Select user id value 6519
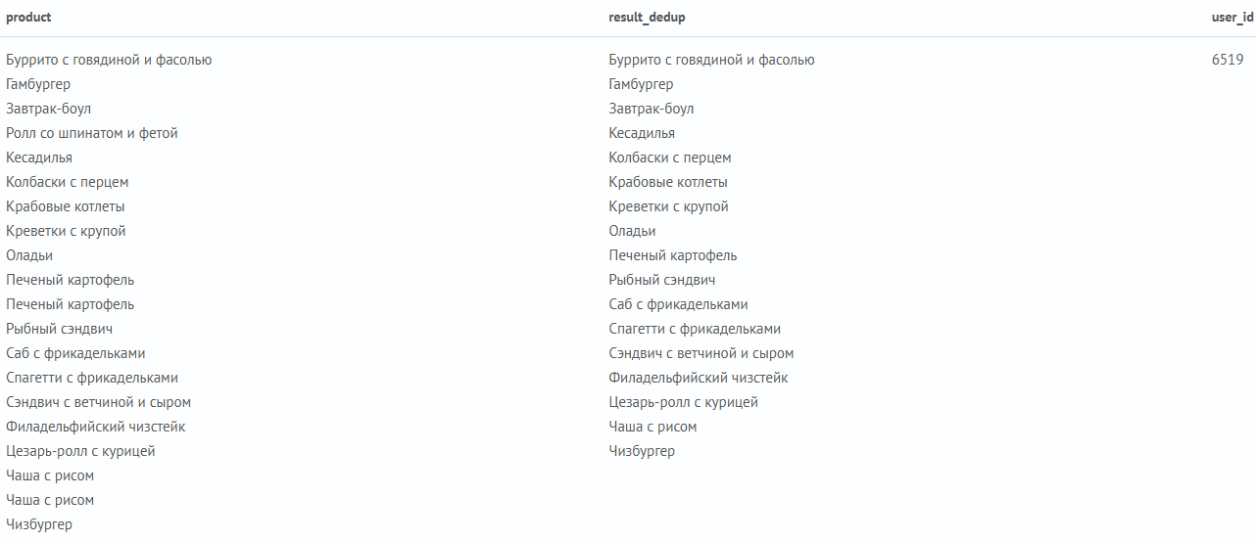Viewport: 1256px width, 543px height. (x=1228, y=60)
